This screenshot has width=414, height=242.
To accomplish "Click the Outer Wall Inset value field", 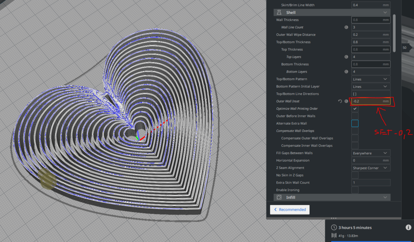I will [x=370, y=101].
